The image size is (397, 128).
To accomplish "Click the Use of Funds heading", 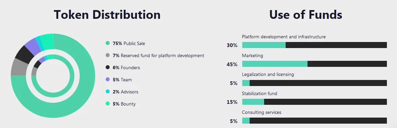I will (x=306, y=14).
